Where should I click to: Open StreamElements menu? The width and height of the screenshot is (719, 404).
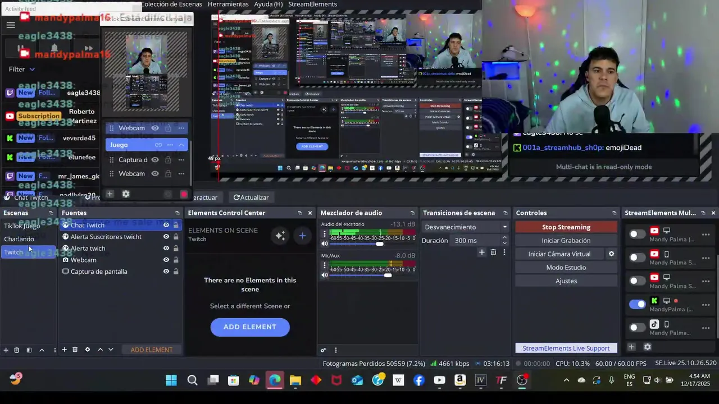[x=312, y=4]
